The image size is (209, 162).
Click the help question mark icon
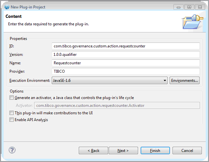click(x=12, y=150)
